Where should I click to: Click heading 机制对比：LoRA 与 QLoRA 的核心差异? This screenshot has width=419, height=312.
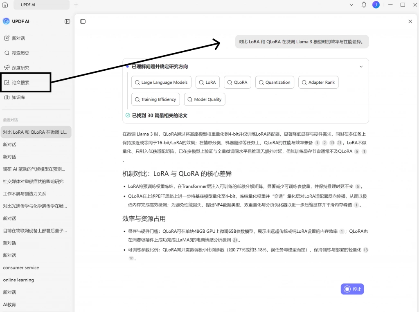pos(177,174)
